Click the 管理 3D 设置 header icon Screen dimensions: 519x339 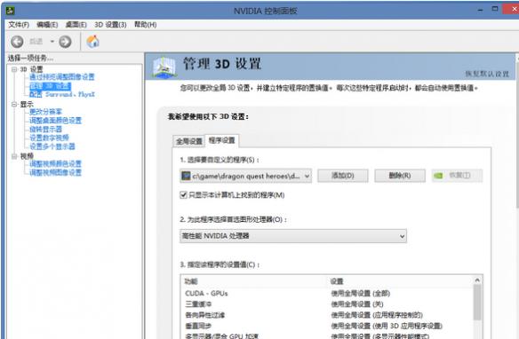[164, 67]
